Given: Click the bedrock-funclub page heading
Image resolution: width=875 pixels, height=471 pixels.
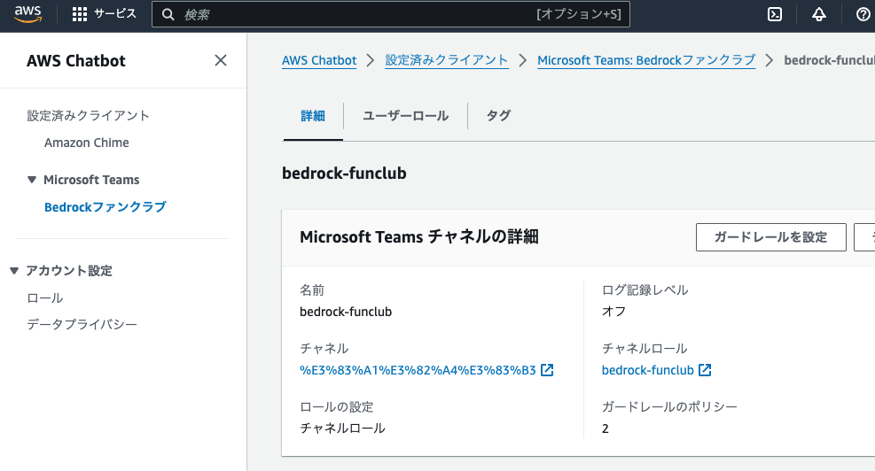Looking at the screenshot, I should [344, 174].
